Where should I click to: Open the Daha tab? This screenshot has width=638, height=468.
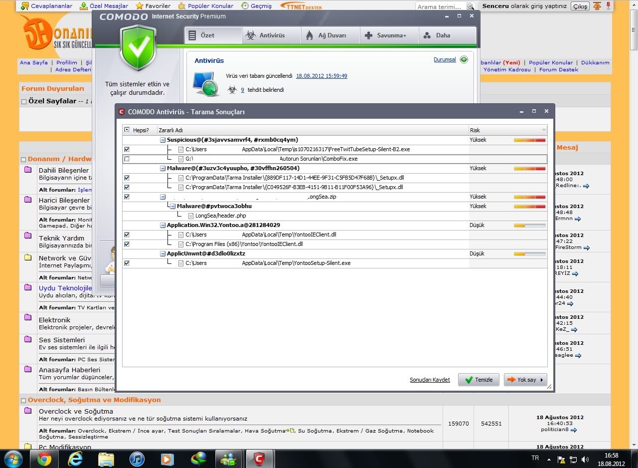[447, 35]
